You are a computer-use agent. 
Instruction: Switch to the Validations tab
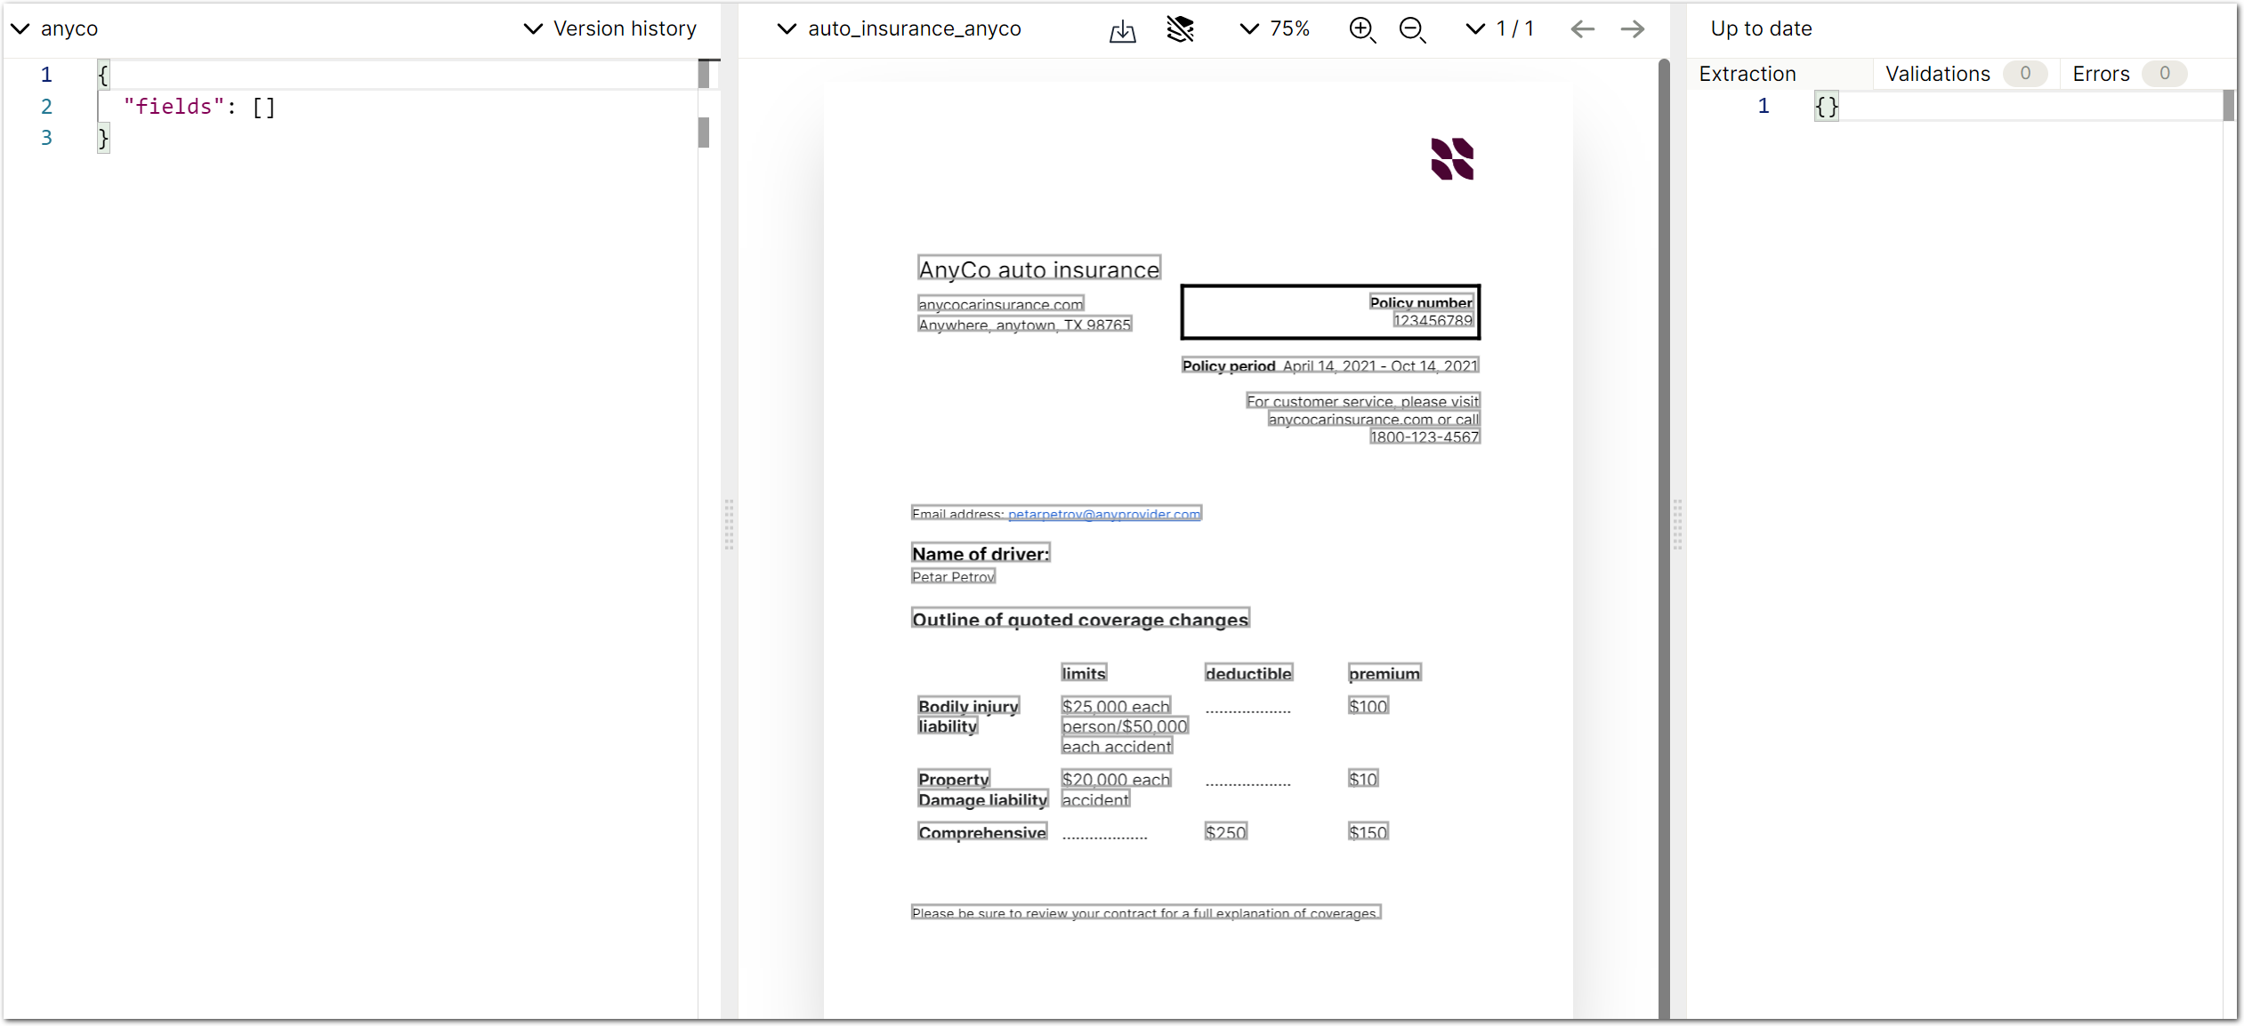(x=1937, y=74)
